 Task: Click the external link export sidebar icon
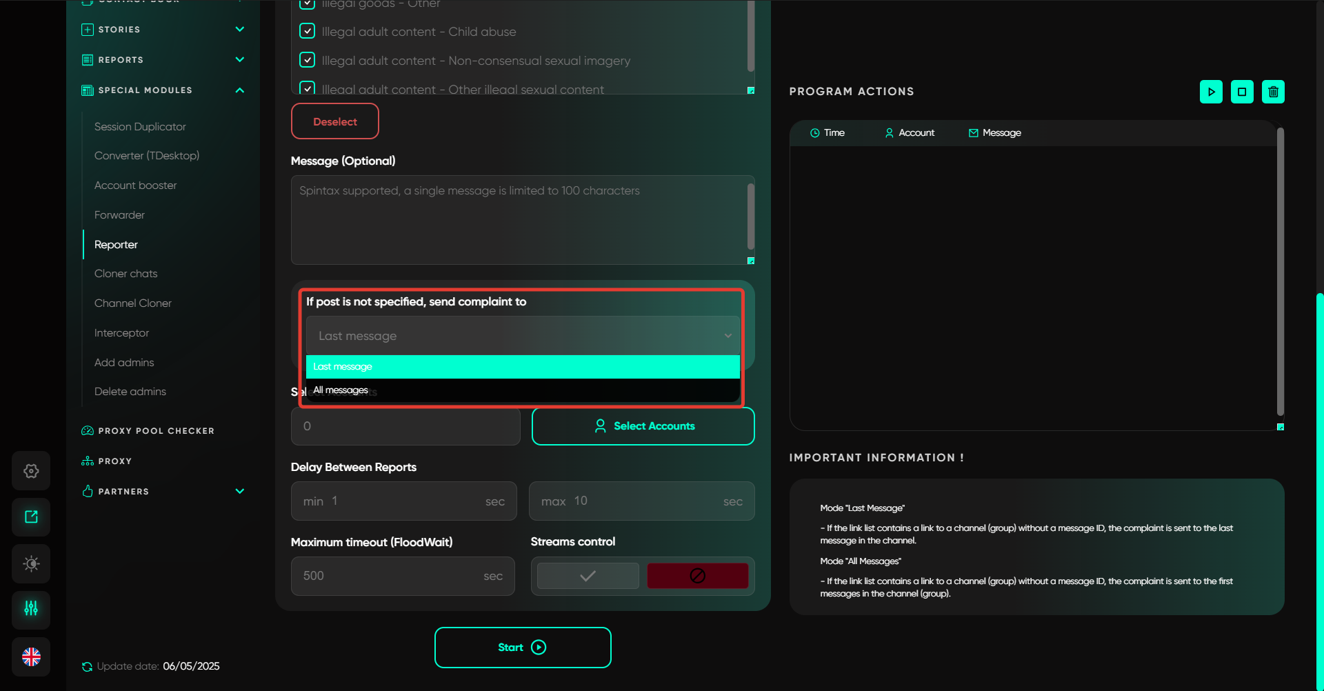point(31,517)
